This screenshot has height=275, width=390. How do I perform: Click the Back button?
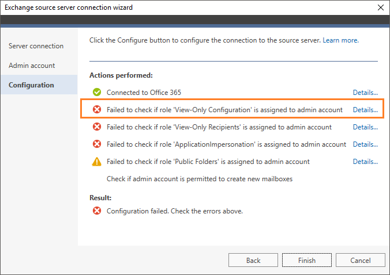tap(253, 260)
